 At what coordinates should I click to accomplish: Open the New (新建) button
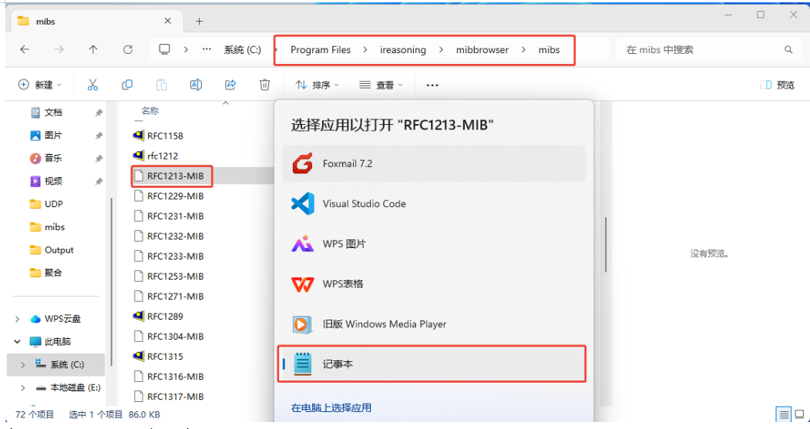(40, 85)
